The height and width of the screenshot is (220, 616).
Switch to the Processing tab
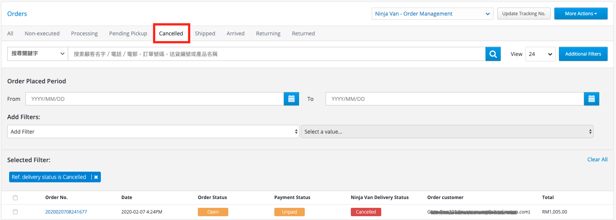(84, 33)
